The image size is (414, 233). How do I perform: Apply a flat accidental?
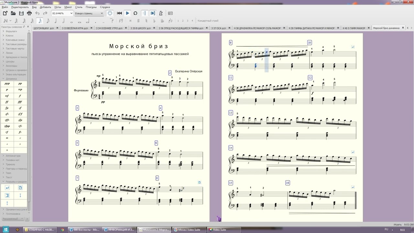(x=155, y=21)
